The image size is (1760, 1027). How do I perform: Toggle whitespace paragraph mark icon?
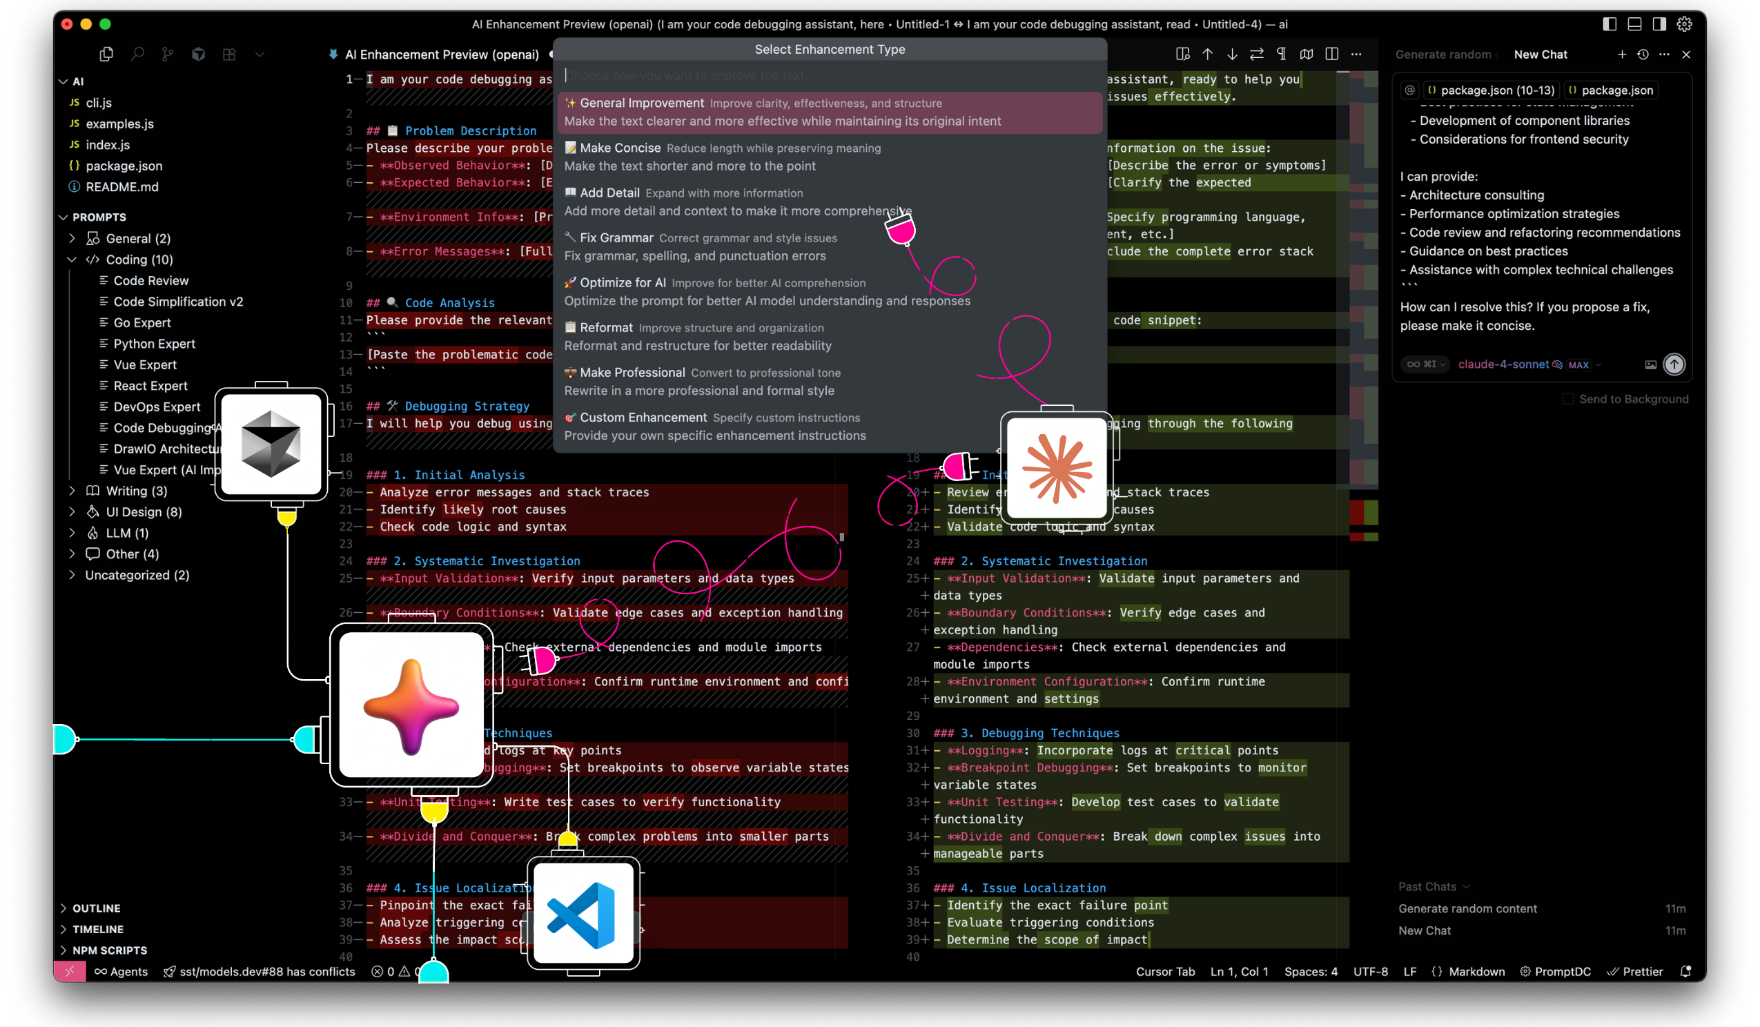[1282, 54]
